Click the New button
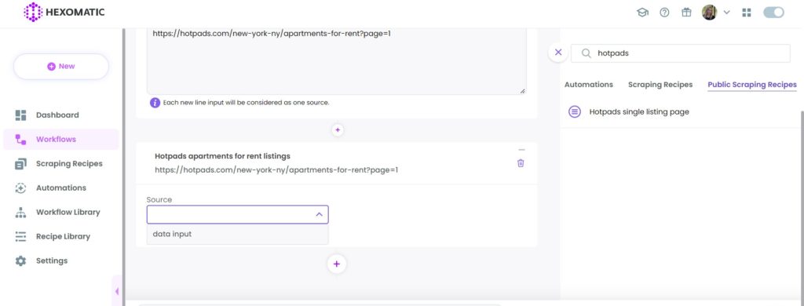 pyautogui.click(x=61, y=66)
